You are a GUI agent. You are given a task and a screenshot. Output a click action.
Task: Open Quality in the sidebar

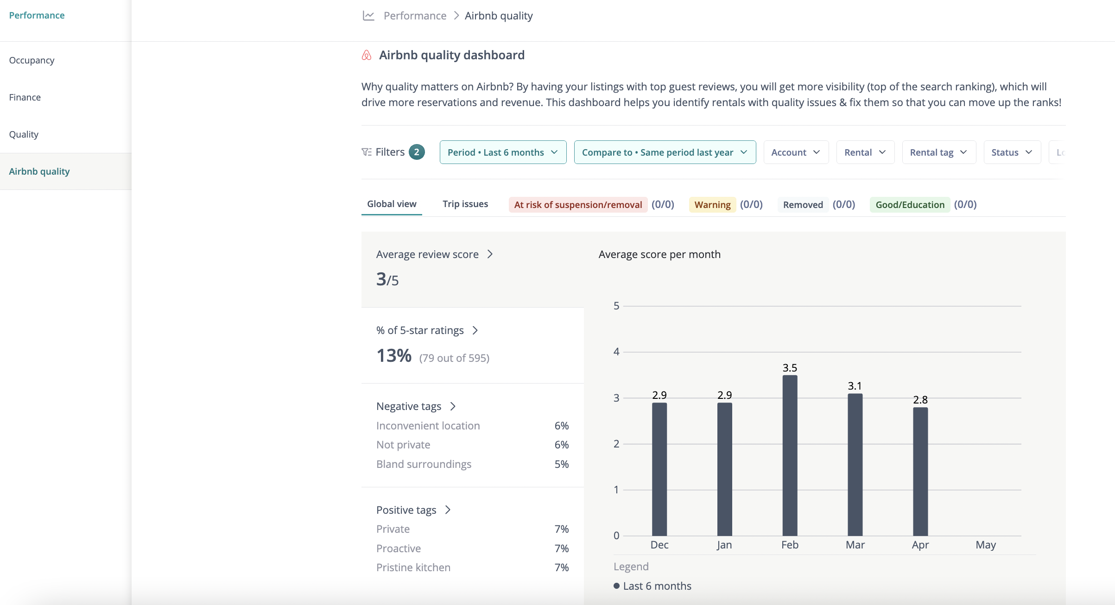tap(66, 134)
